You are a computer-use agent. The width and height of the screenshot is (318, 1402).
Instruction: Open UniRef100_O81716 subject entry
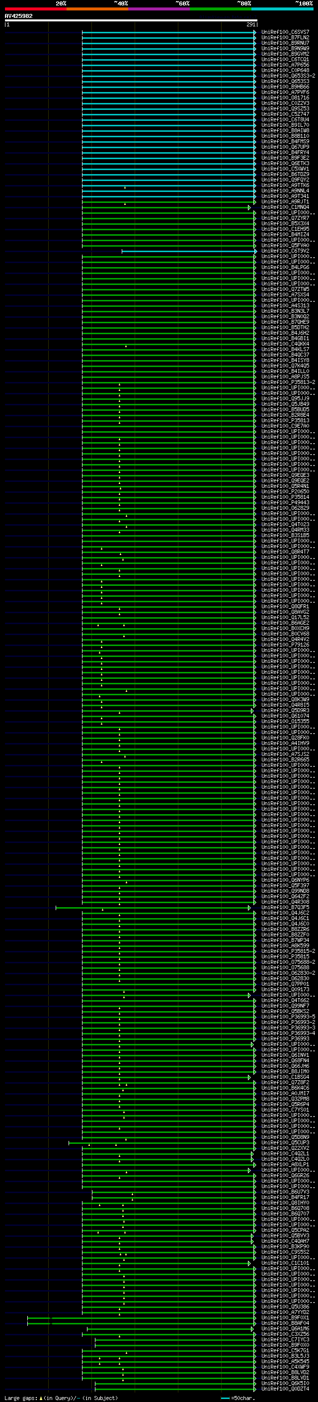285,97
